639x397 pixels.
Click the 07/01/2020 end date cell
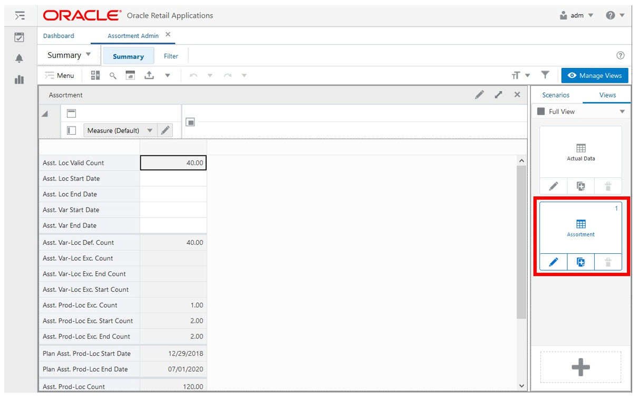pos(173,369)
